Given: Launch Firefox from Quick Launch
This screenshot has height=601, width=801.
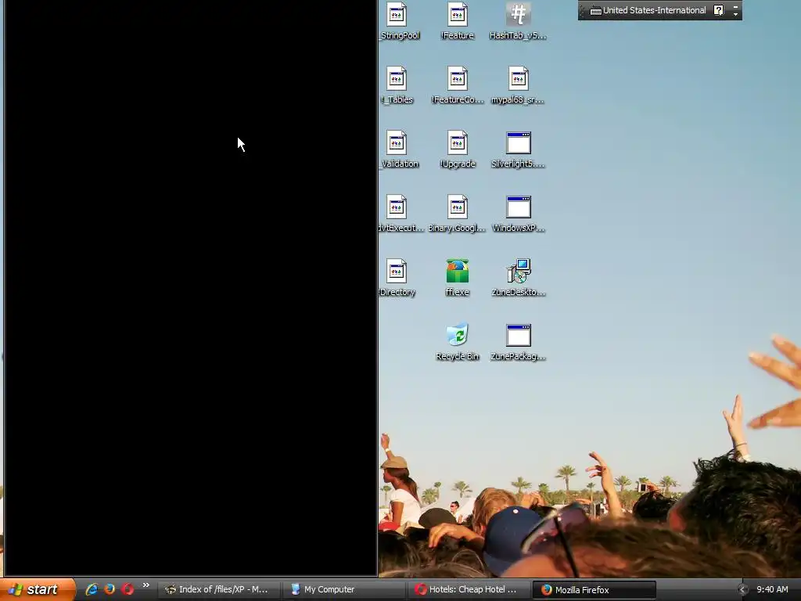Looking at the screenshot, I should (110, 589).
